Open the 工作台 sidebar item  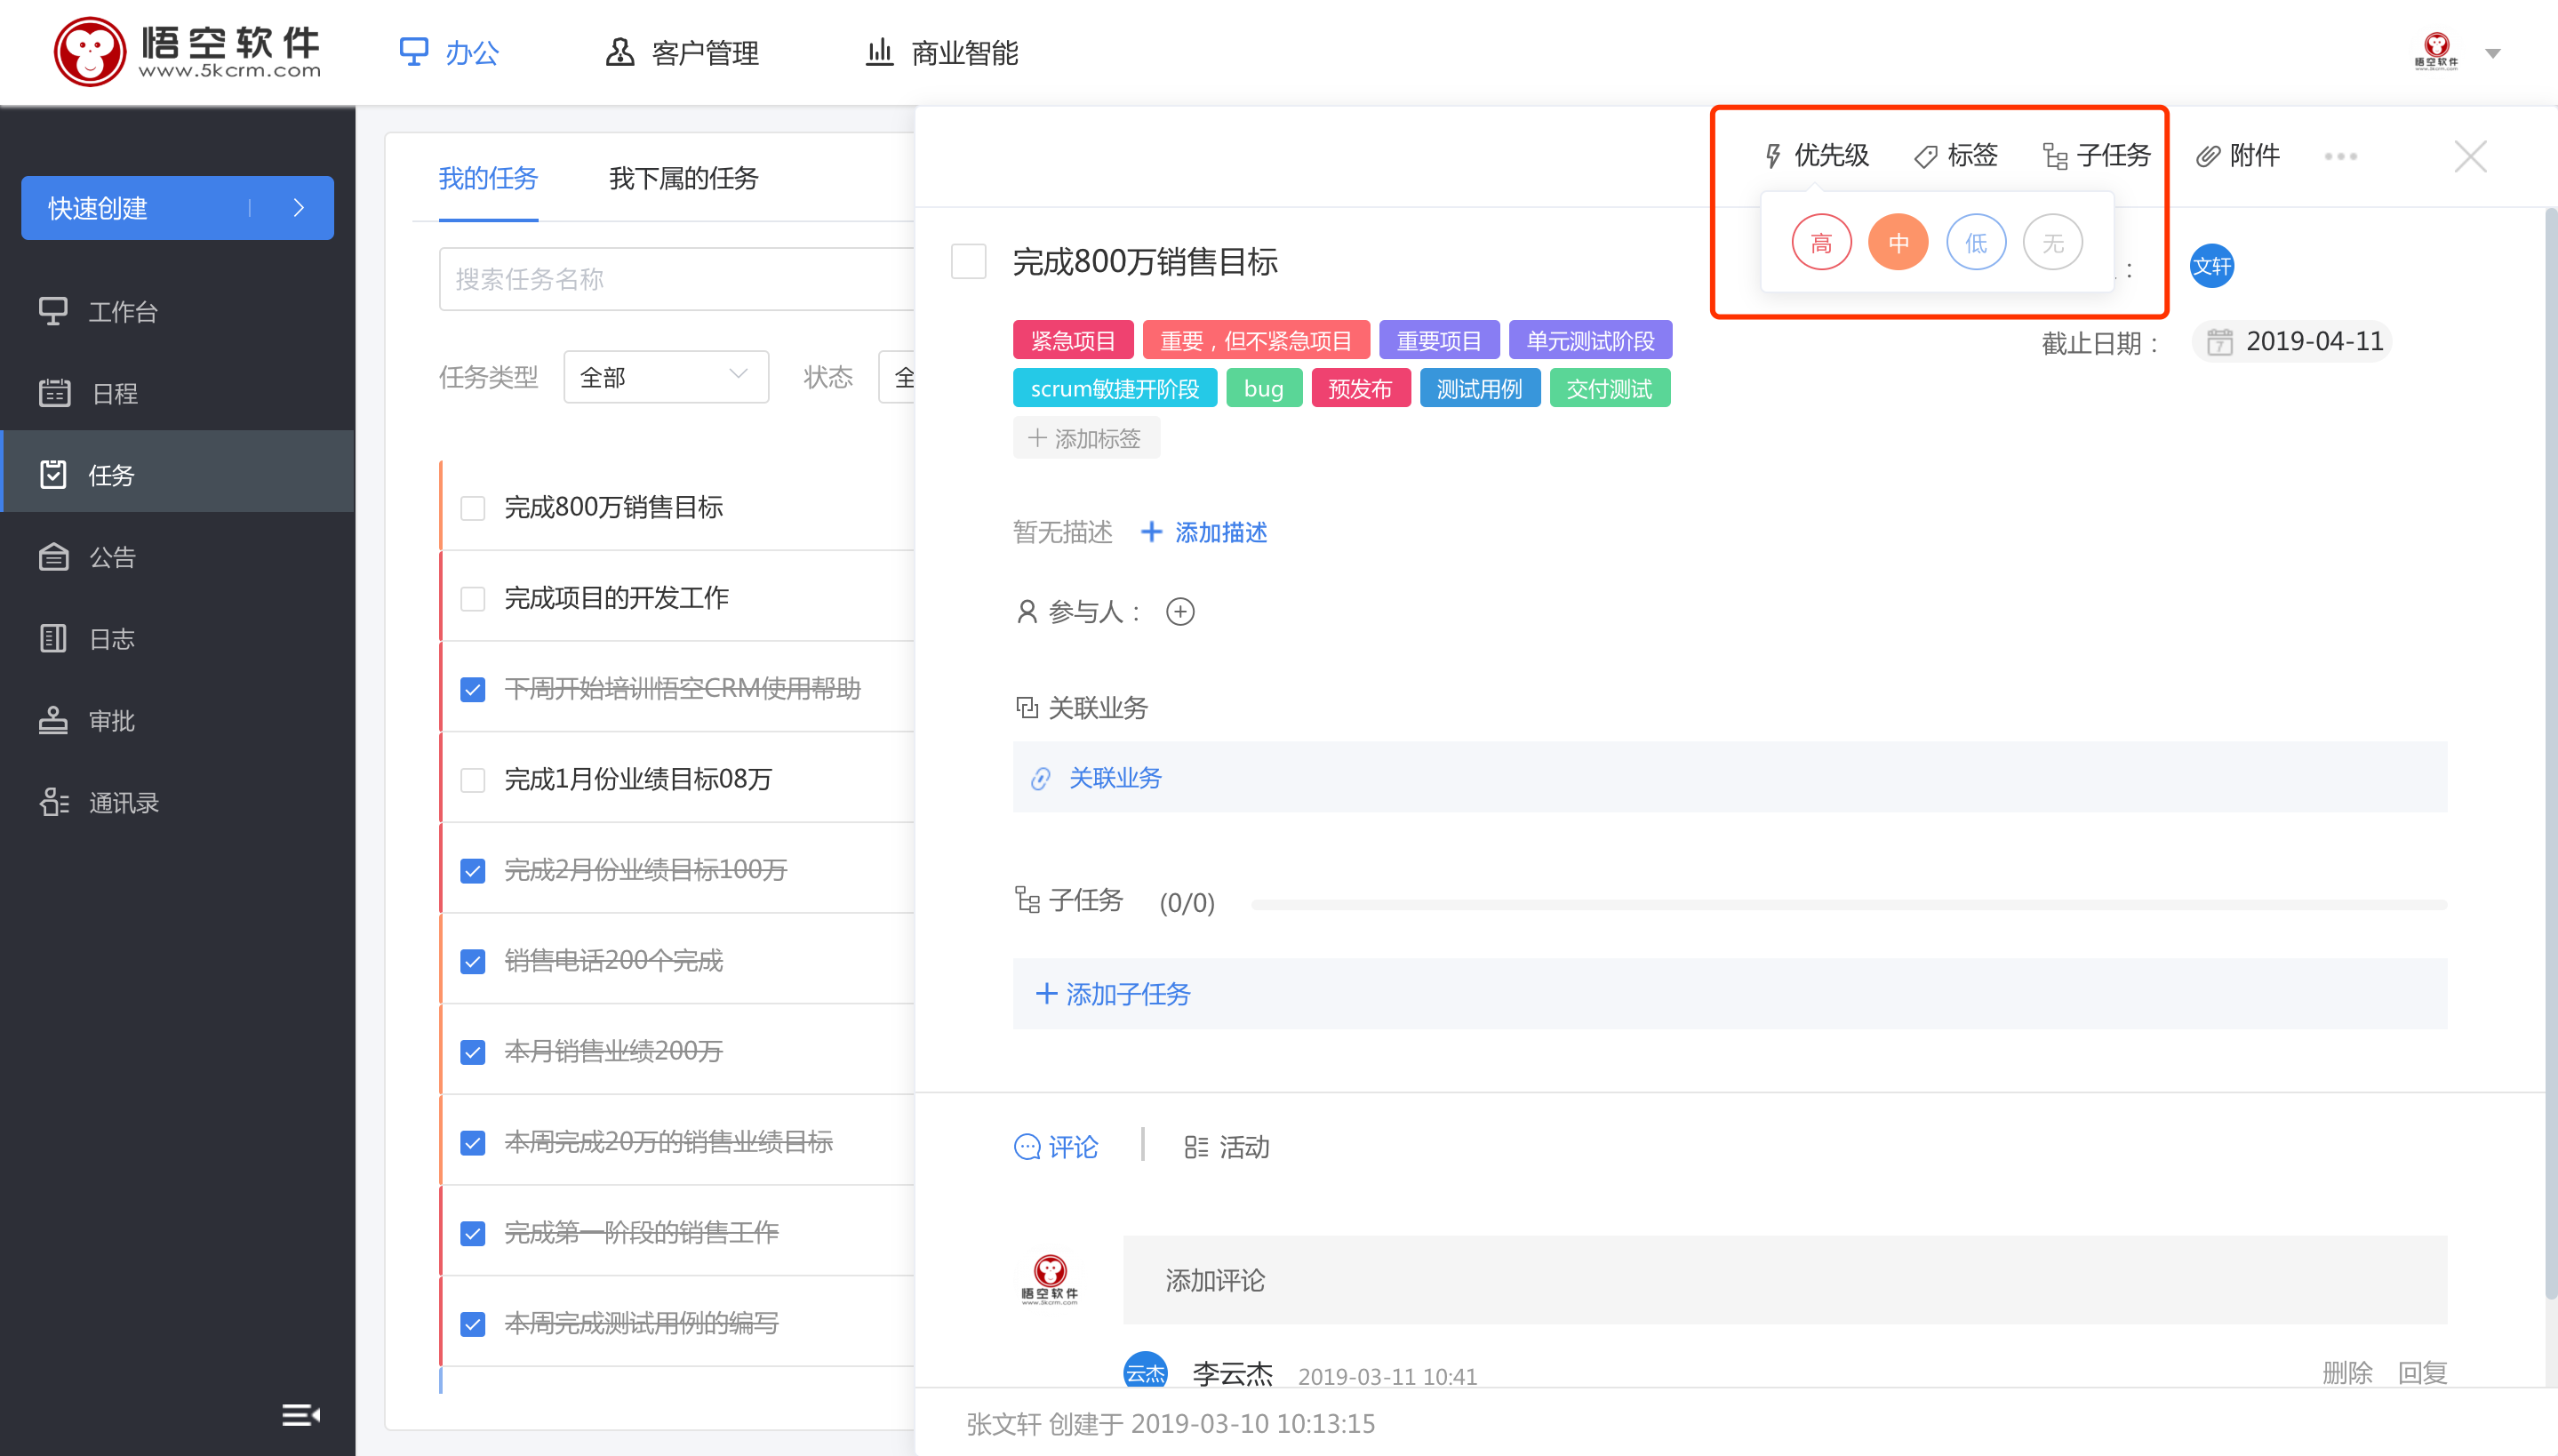click(x=178, y=311)
